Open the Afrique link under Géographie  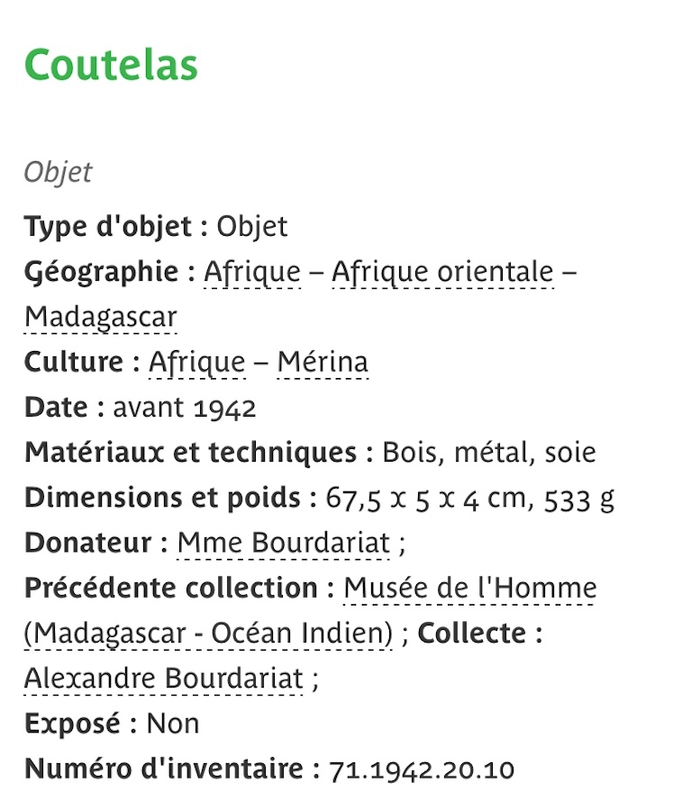pos(252,272)
